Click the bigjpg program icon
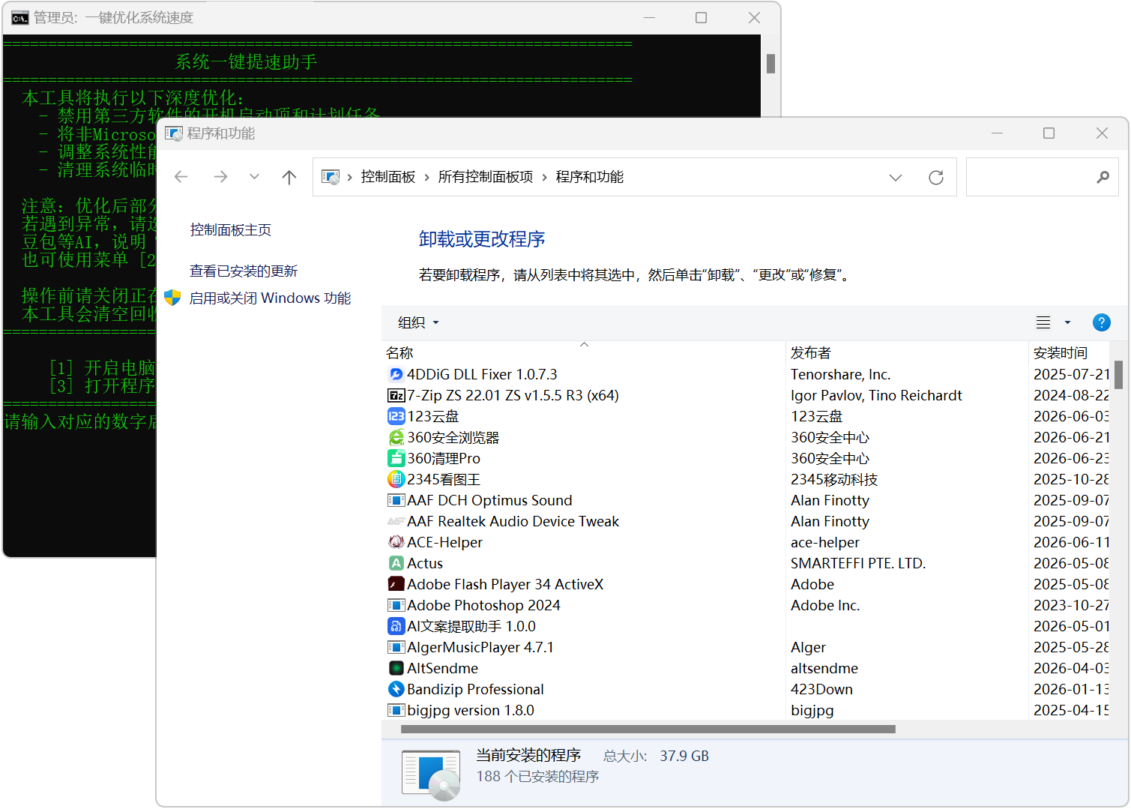 tap(396, 710)
